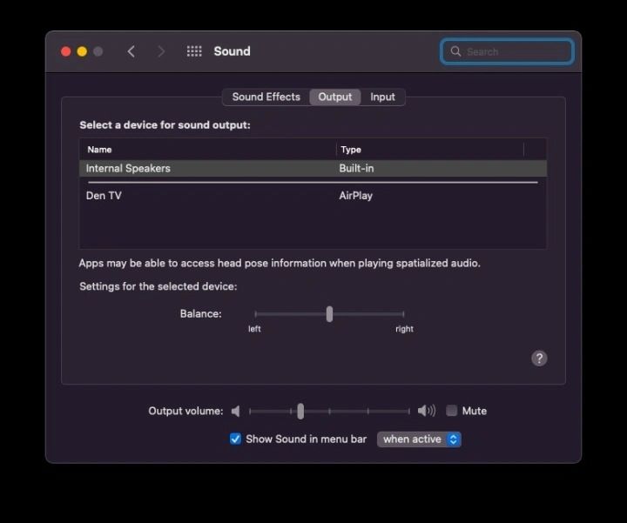Click the magnifying glass search icon

tap(455, 51)
